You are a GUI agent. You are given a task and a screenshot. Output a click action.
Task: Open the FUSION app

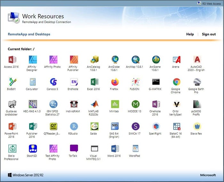point(135,82)
